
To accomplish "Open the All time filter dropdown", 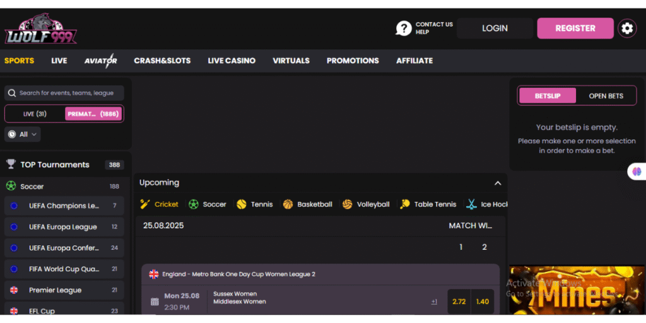I will click(23, 134).
